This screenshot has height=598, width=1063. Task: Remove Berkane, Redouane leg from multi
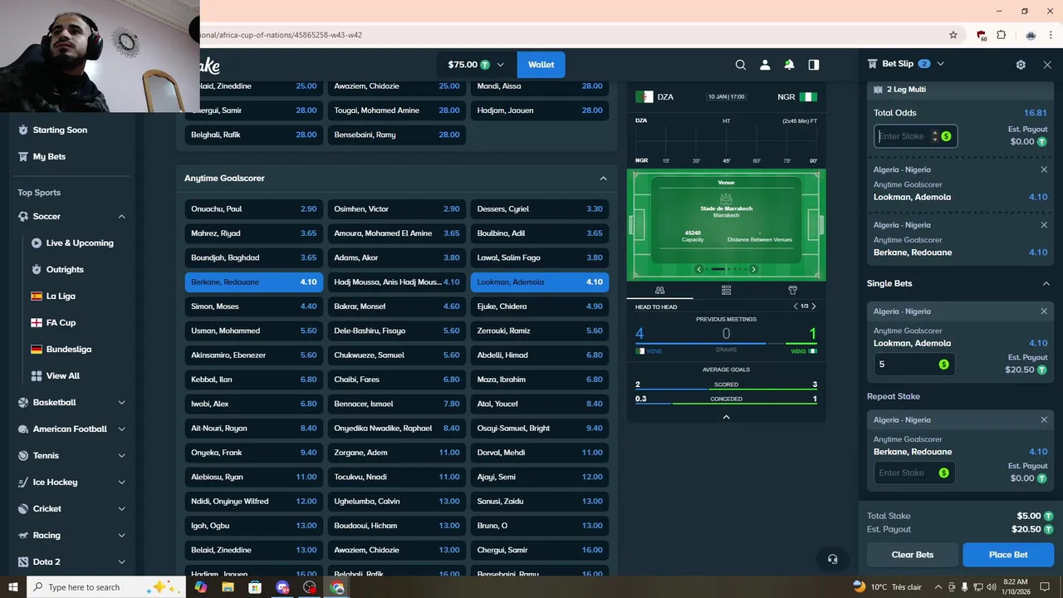click(1044, 225)
